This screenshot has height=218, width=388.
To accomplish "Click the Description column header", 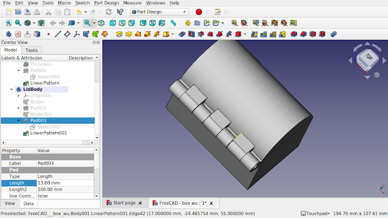I will tap(81, 58).
